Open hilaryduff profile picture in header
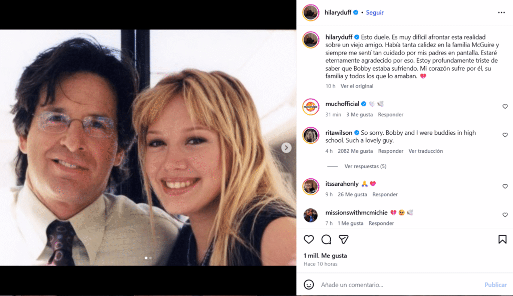This screenshot has height=296, width=513. point(311,13)
